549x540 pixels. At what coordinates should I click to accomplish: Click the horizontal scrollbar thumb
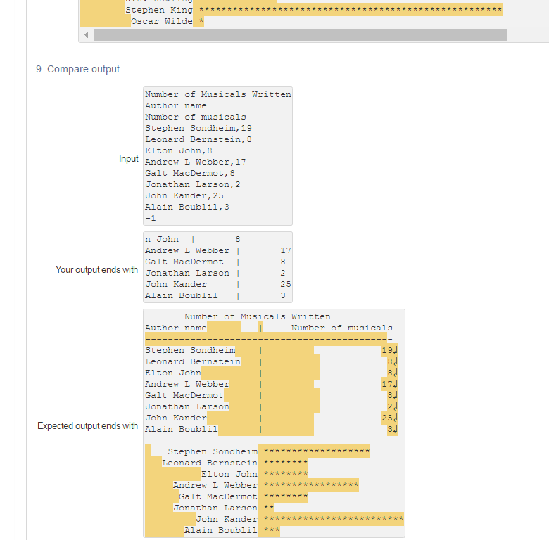(x=300, y=35)
